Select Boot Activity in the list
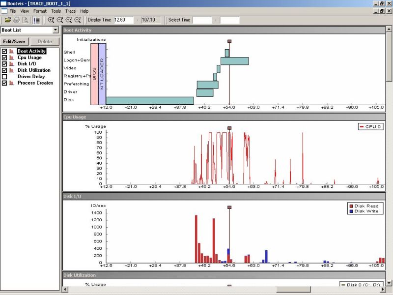This screenshot has width=393, height=295. click(x=31, y=51)
